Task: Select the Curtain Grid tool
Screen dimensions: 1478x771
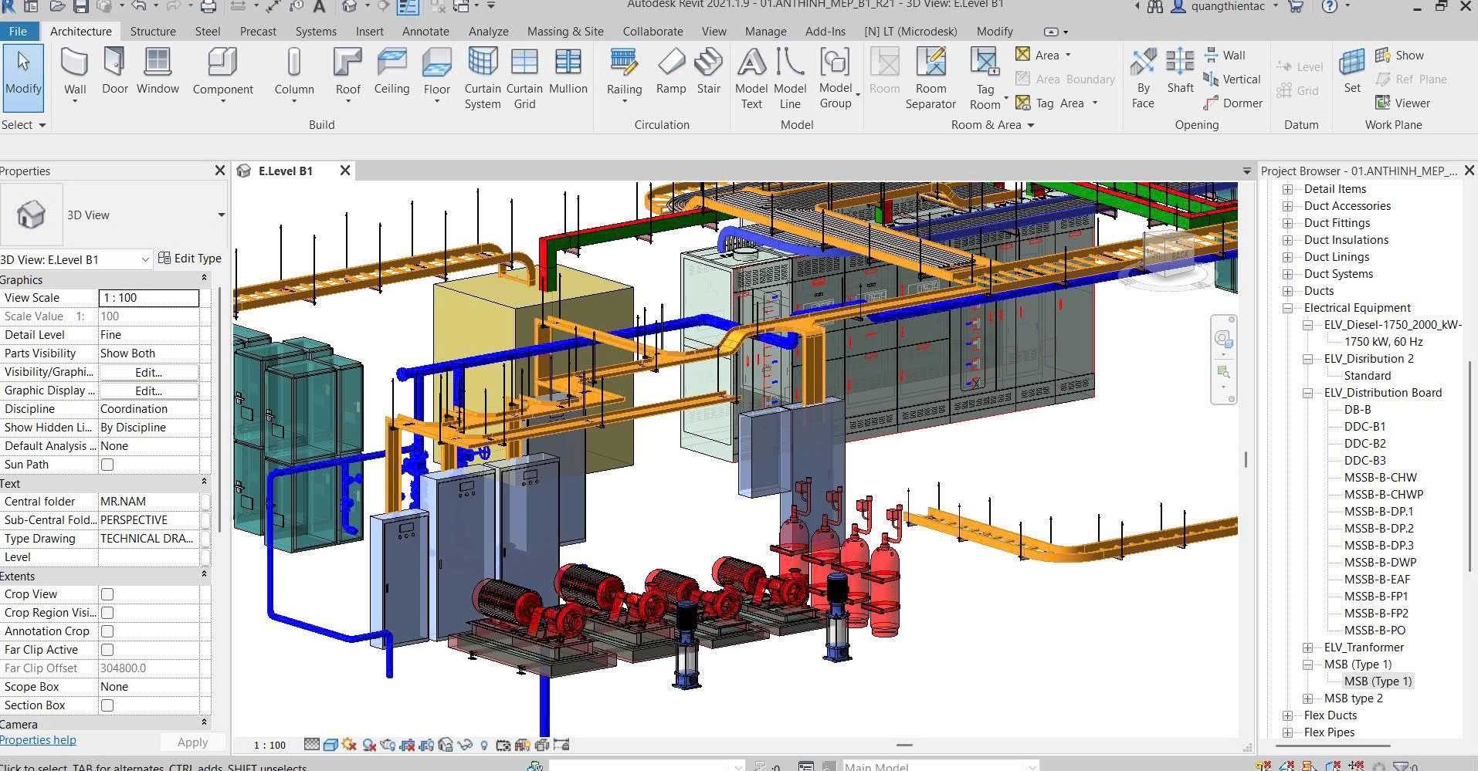Action: pyautogui.click(x=524, y=78)
